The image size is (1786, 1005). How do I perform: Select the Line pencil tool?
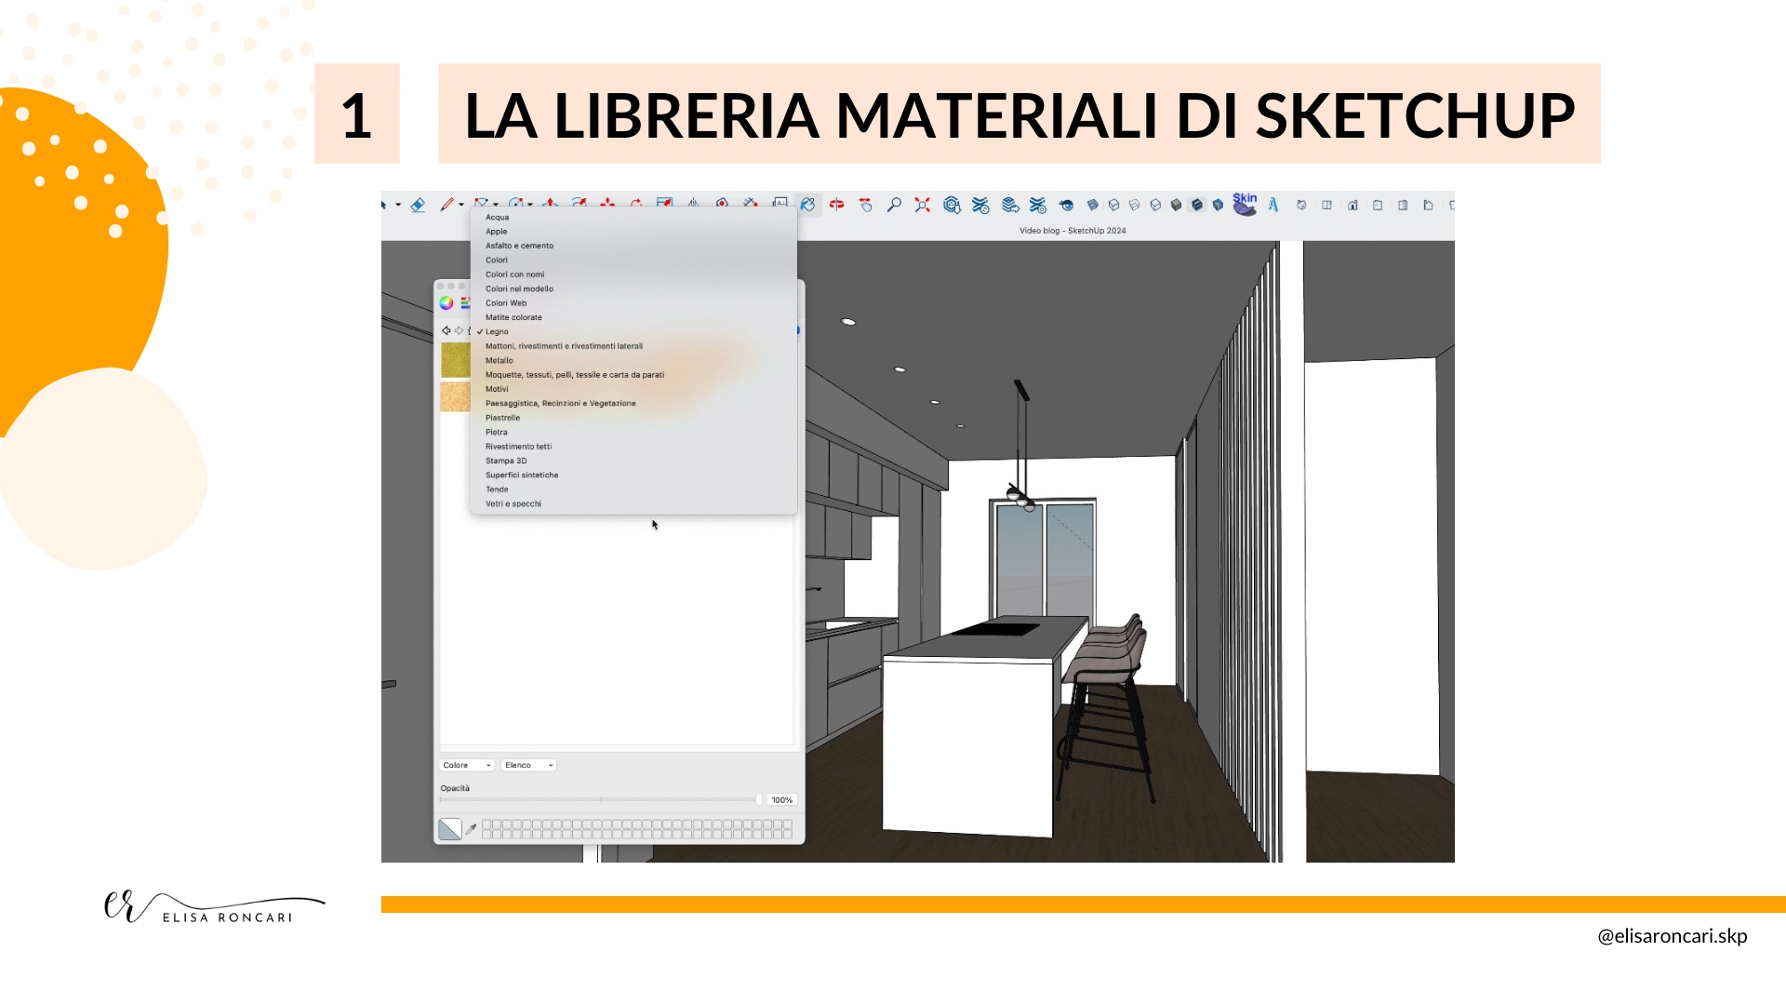tap(446, 205)
